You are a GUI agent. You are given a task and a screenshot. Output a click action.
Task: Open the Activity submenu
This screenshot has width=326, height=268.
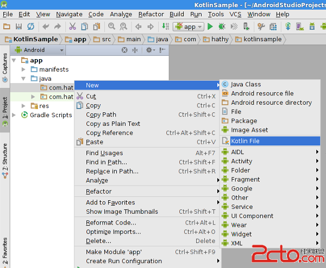(270, 161)
